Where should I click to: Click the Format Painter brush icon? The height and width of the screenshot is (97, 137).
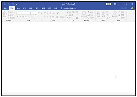pyautogui.click(x=9, y=18)
